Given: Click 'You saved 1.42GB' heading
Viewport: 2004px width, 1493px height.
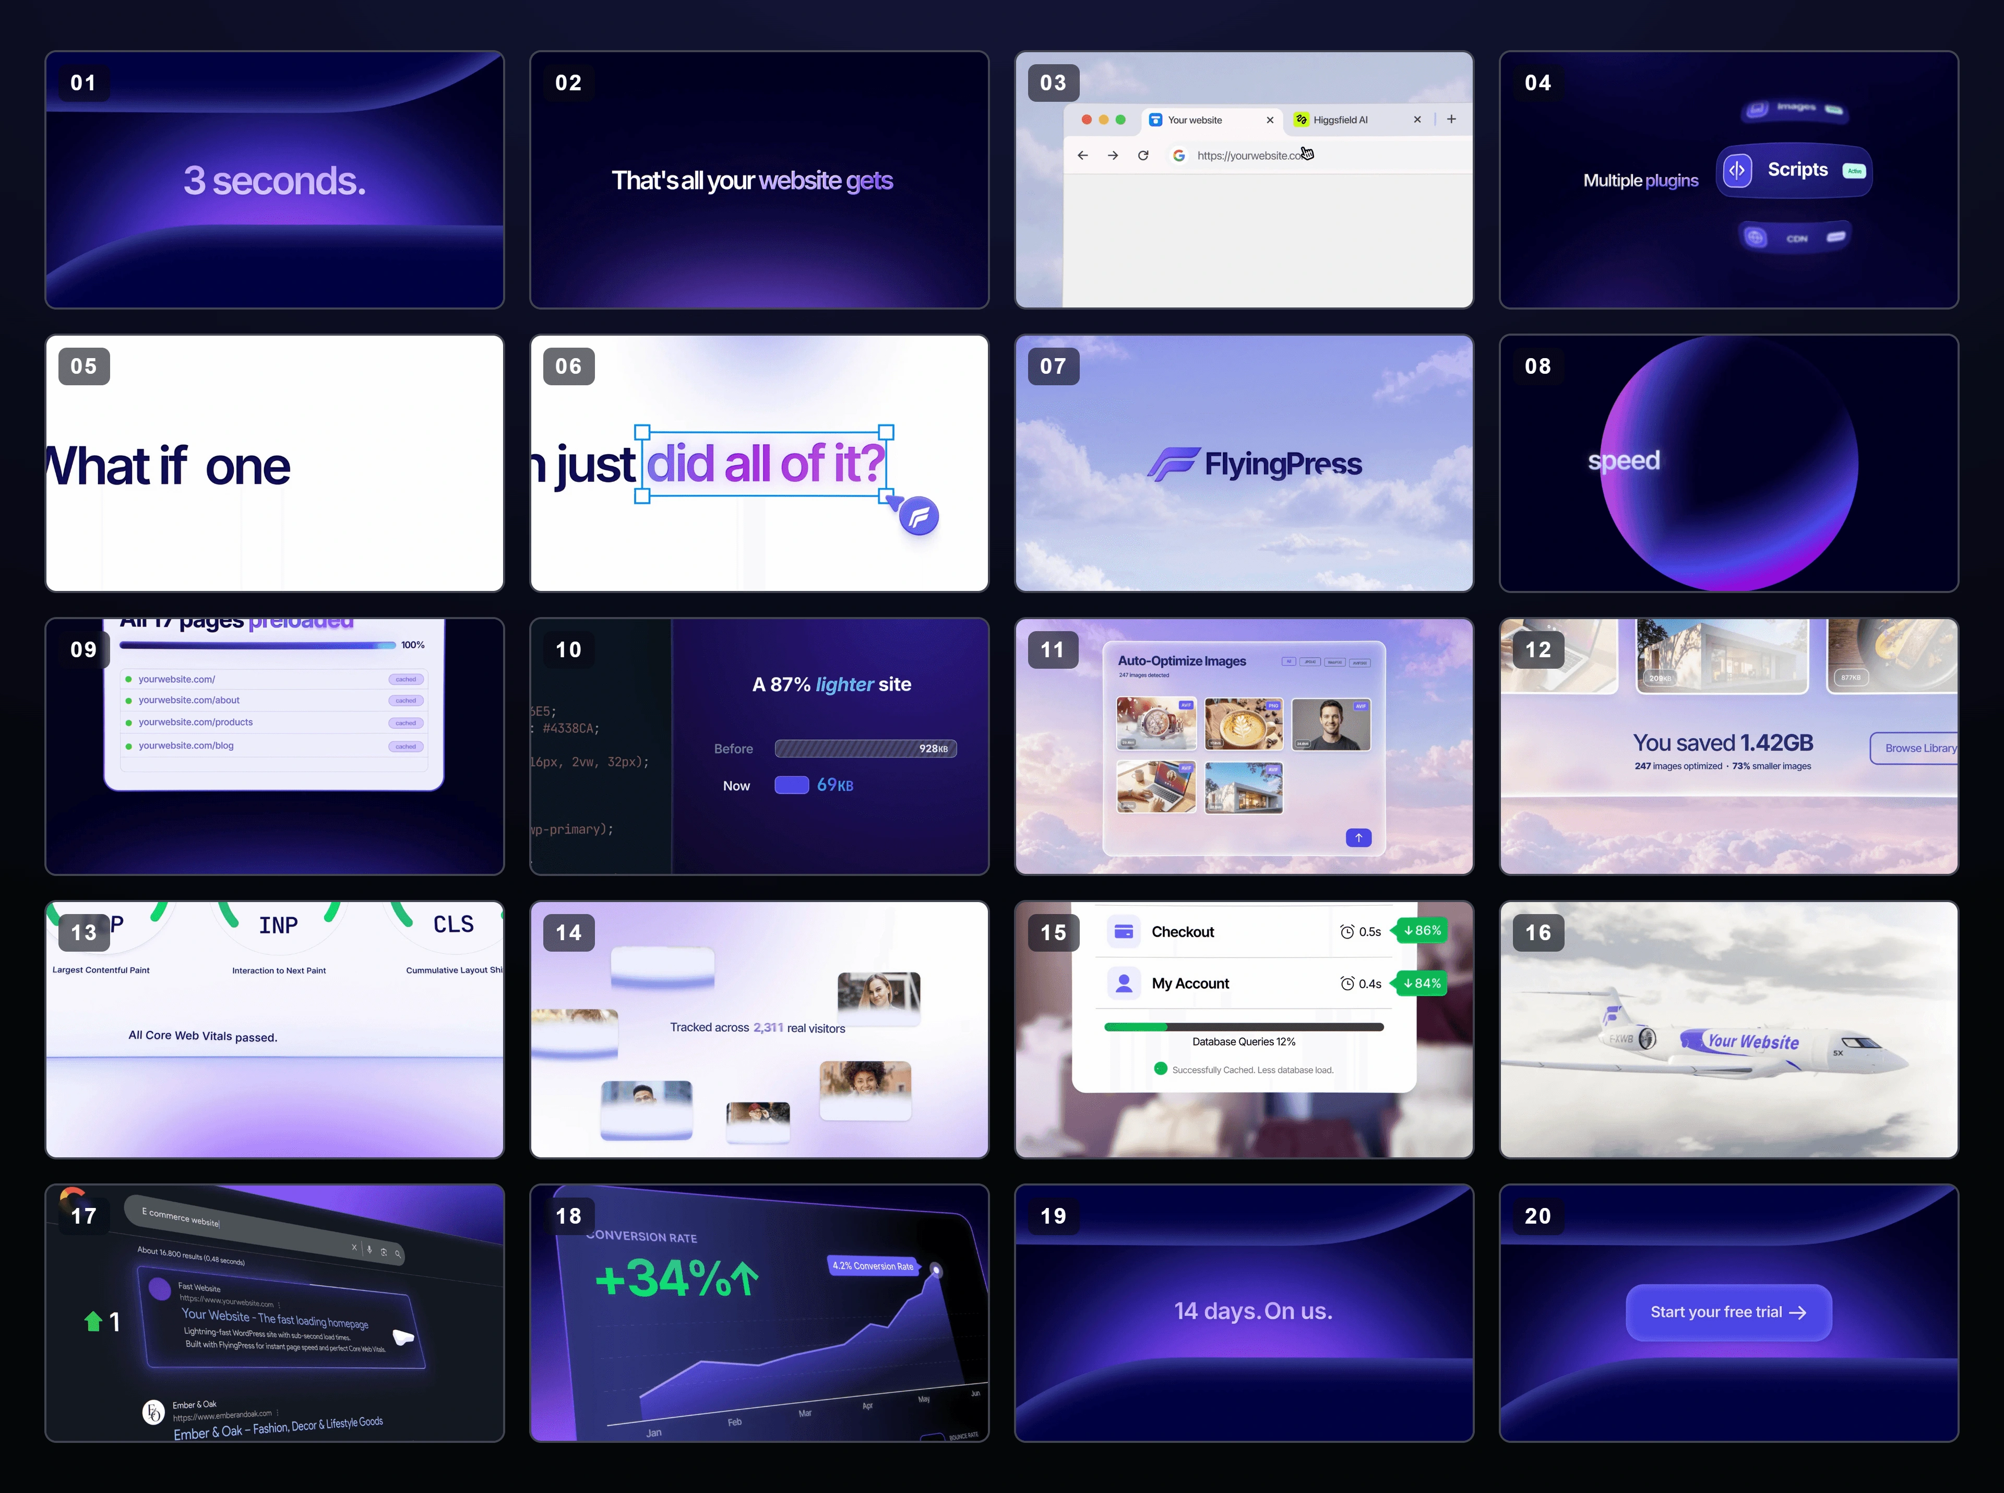Looking at the screenshot, I should point(1723,743).
